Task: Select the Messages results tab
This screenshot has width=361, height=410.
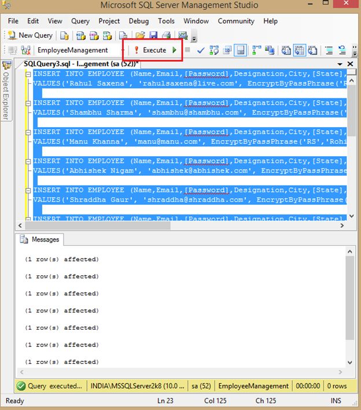Action: (40, 239)
